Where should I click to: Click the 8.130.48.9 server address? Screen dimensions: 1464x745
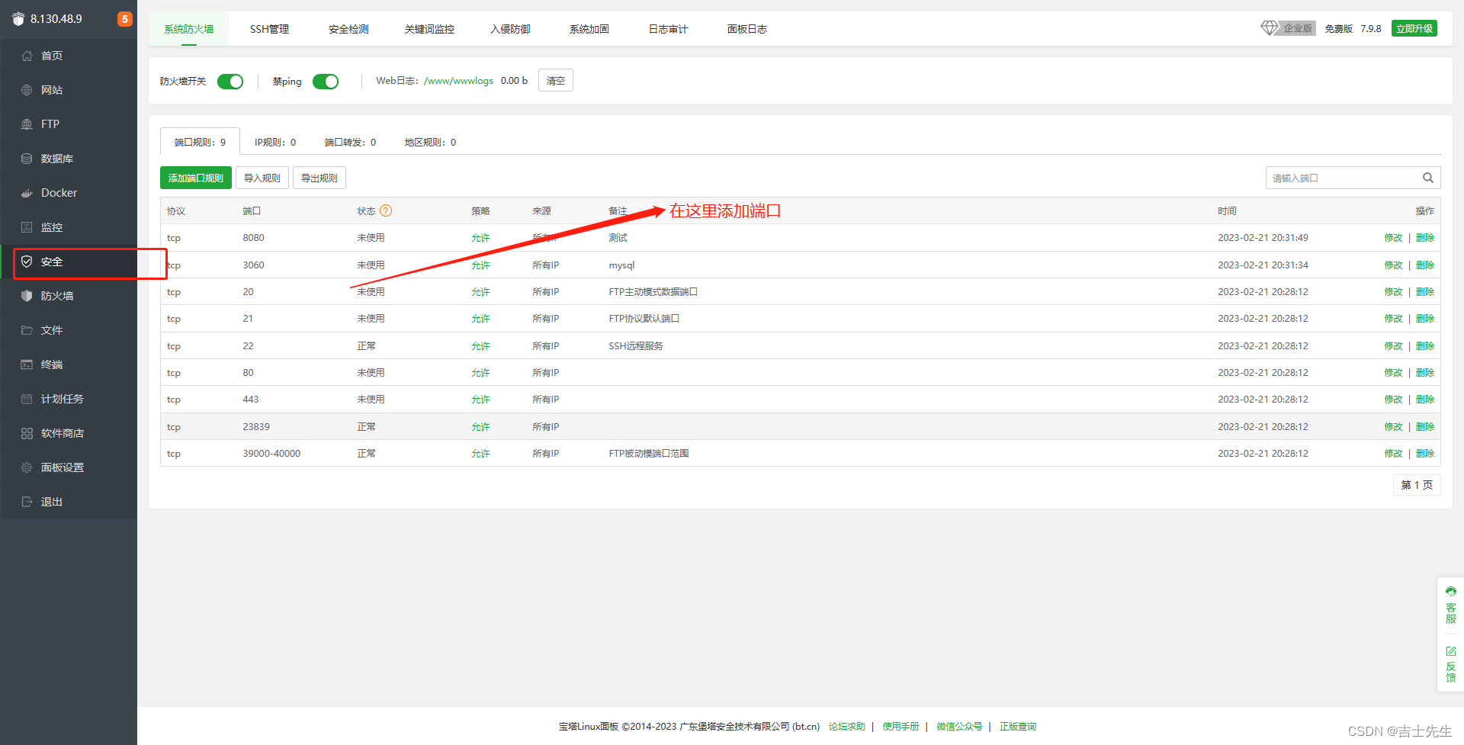pyautogui.click(x=56, y=19)
